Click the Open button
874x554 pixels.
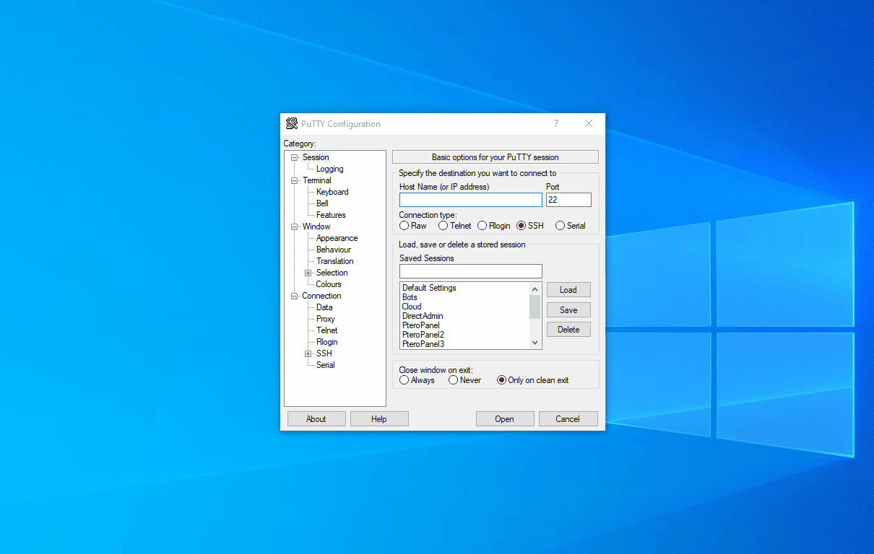(505, 419)
